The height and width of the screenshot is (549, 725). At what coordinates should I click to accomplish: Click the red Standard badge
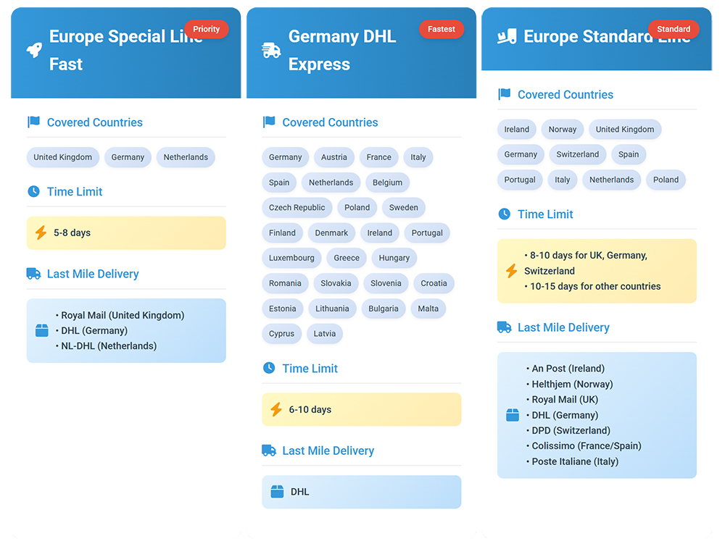pos(673,29)
